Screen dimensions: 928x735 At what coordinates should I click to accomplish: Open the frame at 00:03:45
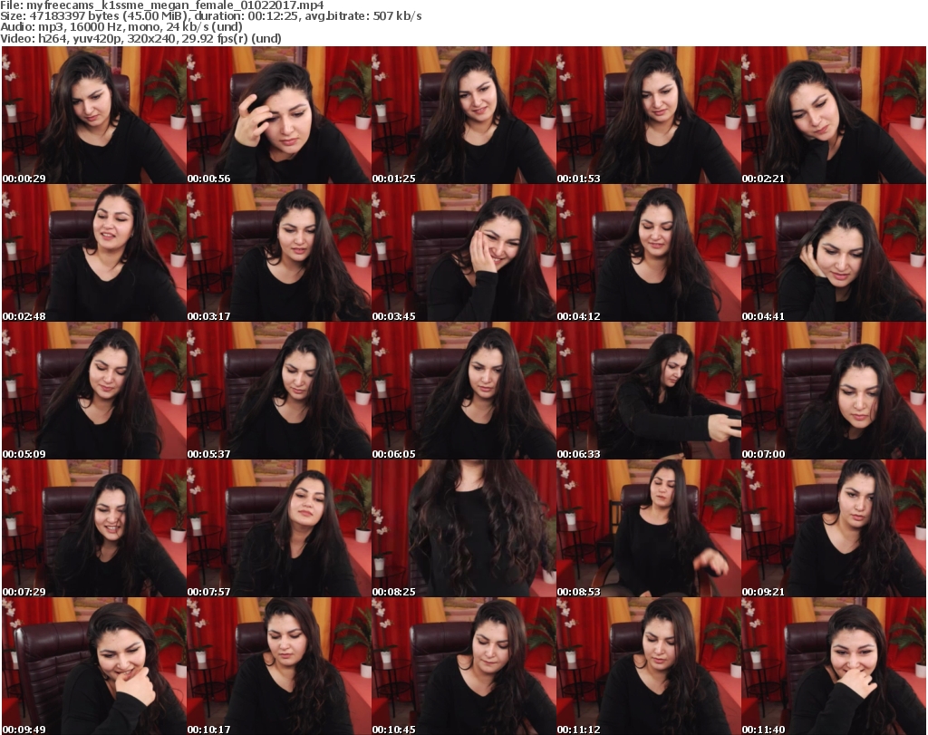click(x=464, y=253)
